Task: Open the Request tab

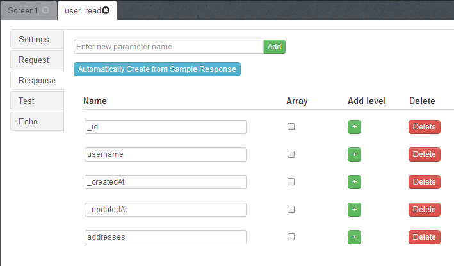Action: (x=34, y=60)
